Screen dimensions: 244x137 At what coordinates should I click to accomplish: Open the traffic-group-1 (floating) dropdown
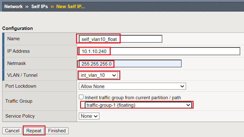tap(138, 105)
